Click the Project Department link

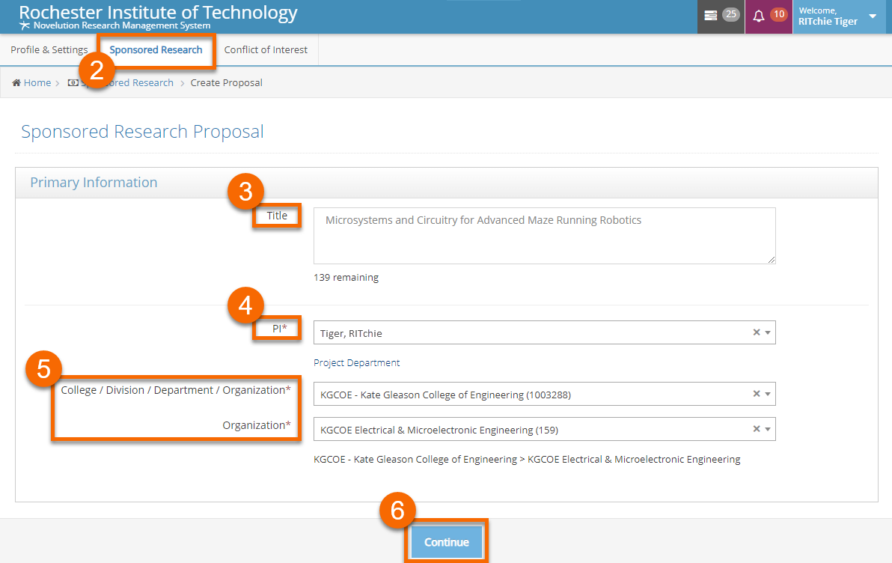[x=356, y=363]
